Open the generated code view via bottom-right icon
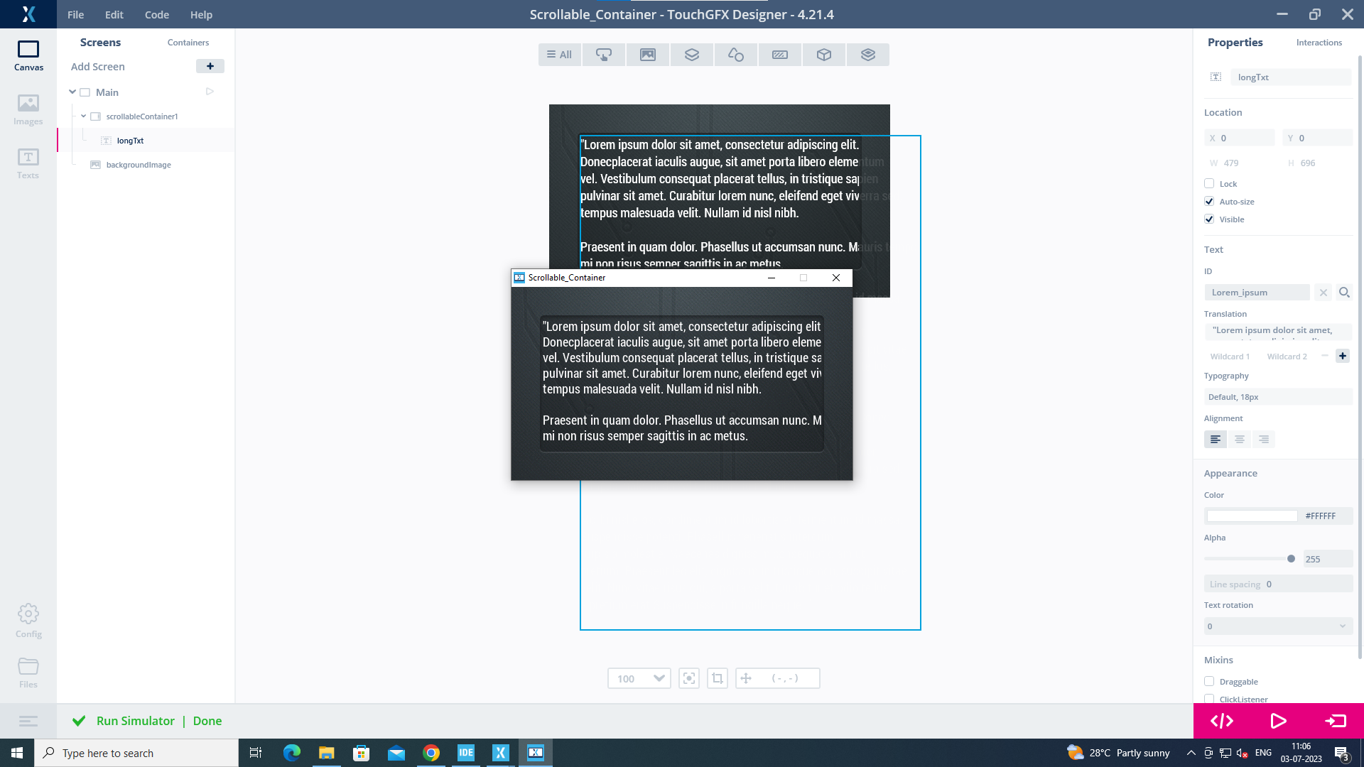 [x=1223, y=721]
